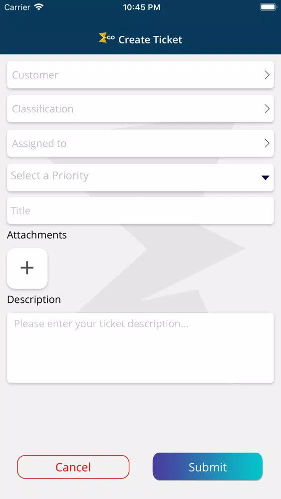Screen dimensions: 281x499
Task: Tap the battery icon in status bar
Action: (268, 7)
